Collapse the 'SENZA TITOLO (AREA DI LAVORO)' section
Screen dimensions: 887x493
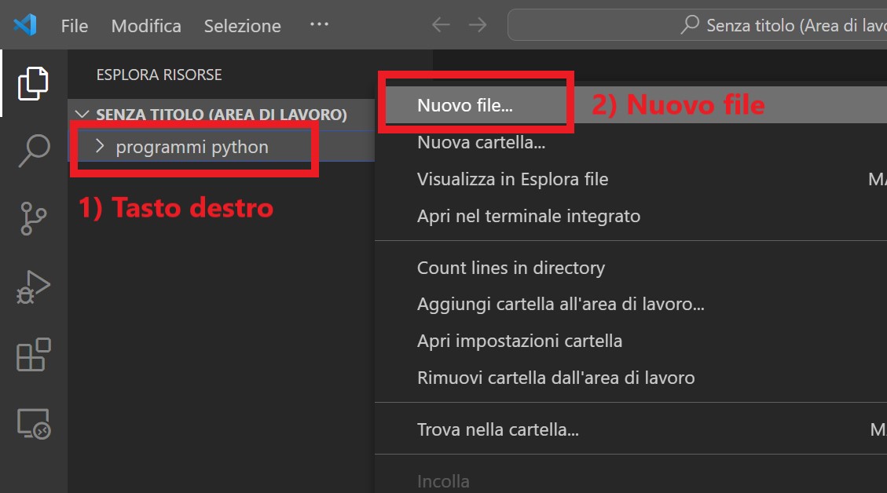coord(82,115)
